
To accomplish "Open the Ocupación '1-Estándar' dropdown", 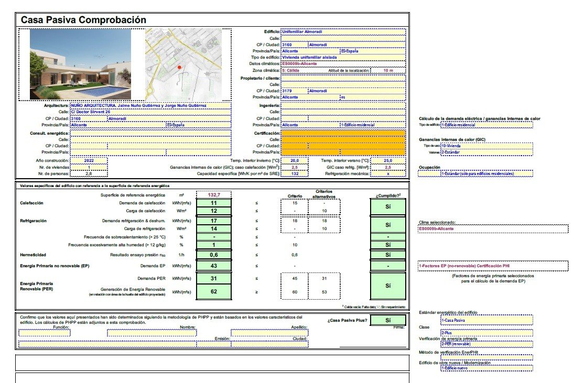I will pos(487,173).
